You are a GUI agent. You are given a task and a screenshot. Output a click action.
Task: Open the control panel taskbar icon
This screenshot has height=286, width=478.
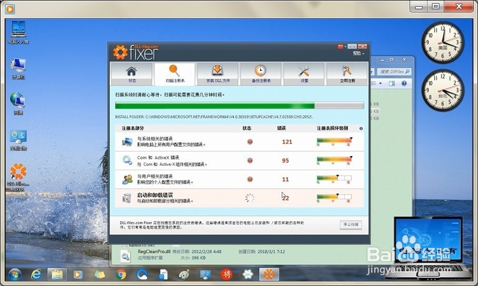[x=205, y=275]
